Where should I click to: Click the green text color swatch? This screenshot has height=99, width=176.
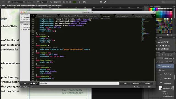point(75,2)
